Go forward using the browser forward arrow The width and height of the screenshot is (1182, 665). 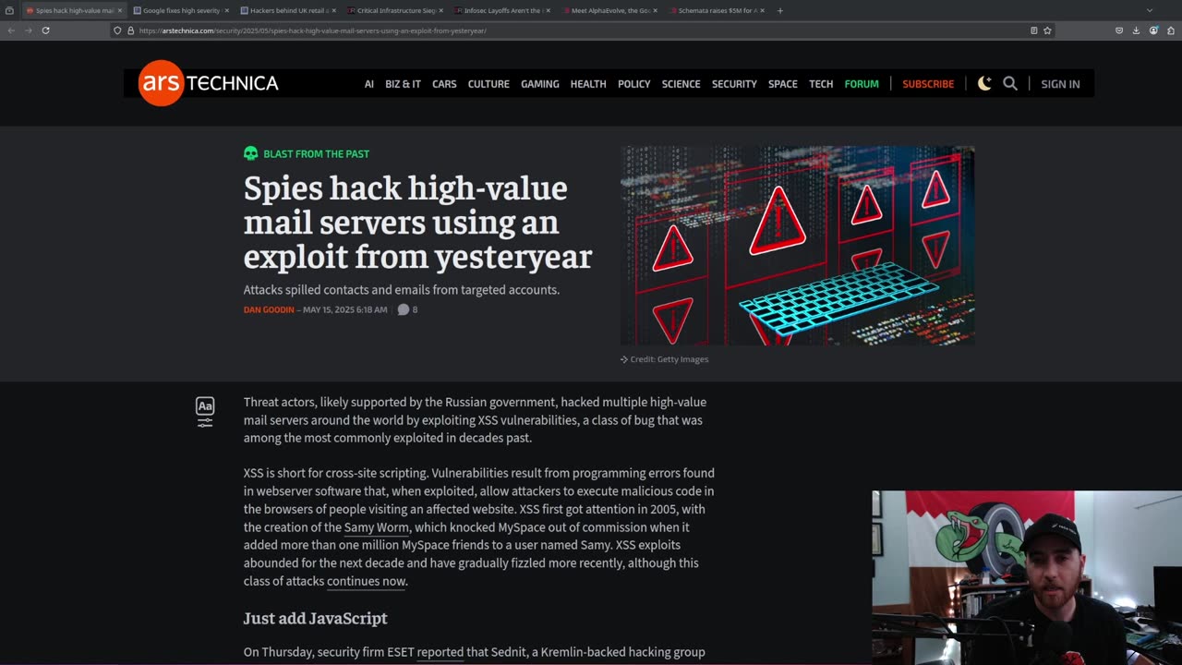tap(28, 30)
